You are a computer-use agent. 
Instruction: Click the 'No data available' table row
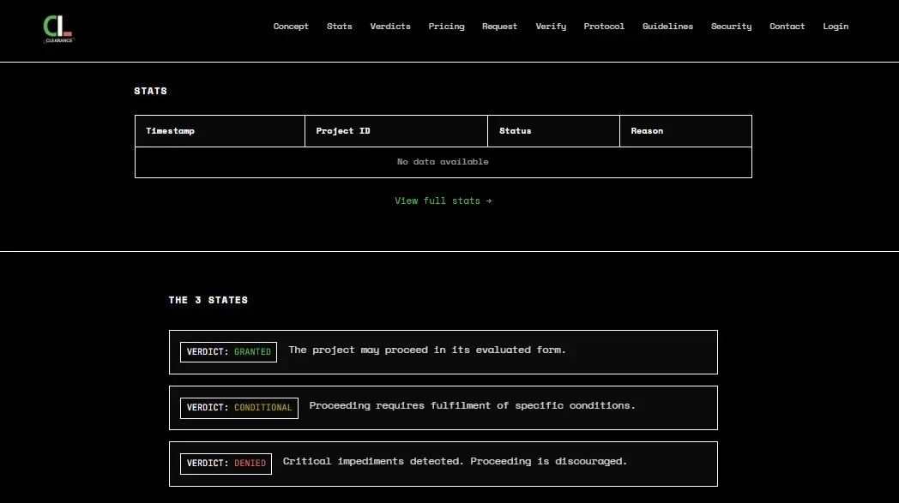[x=443, y=162]
